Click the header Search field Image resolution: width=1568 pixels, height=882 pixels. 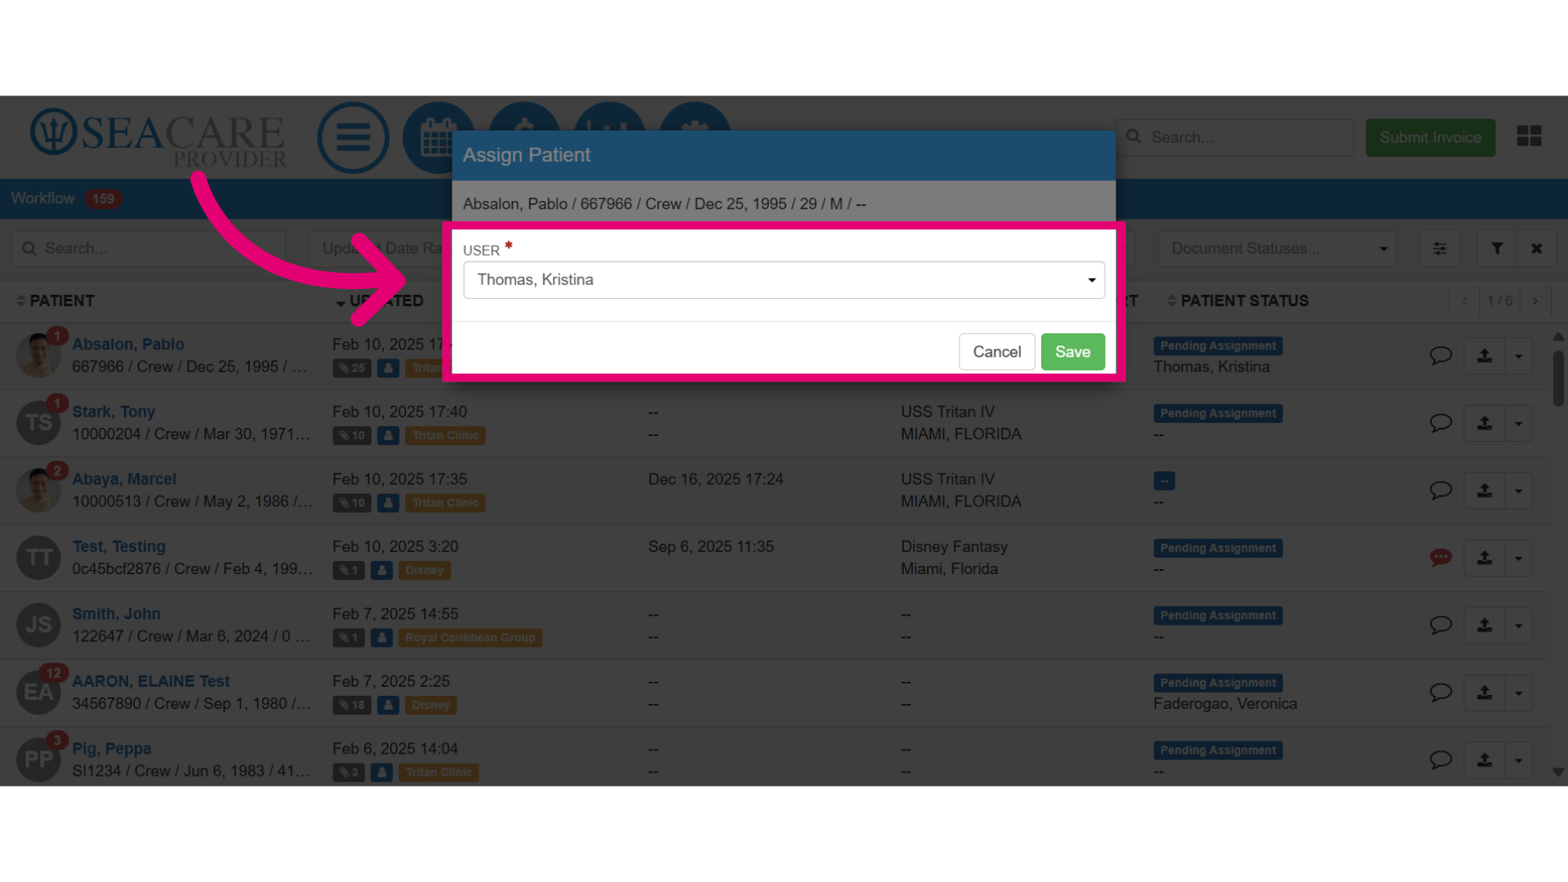(1236, 137)
